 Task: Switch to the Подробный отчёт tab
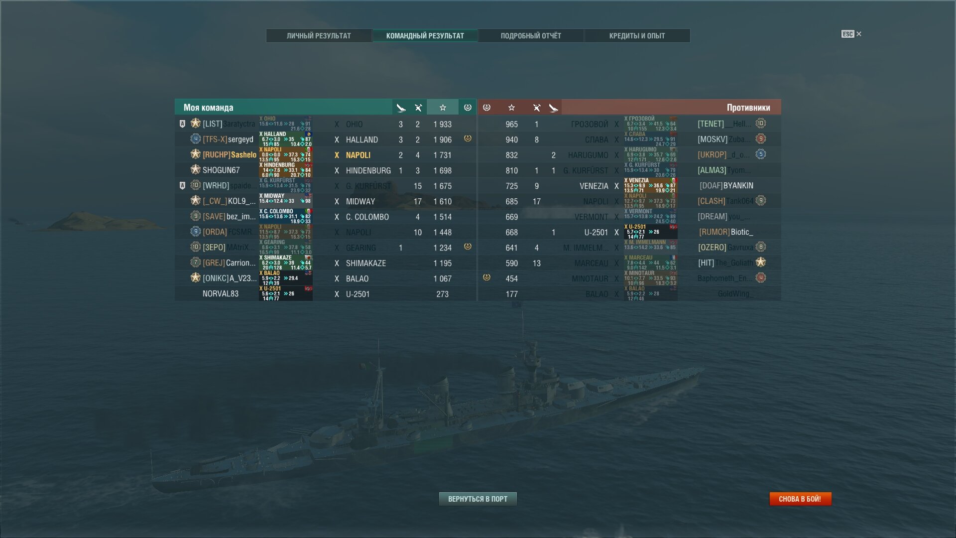tap(531, 36)
